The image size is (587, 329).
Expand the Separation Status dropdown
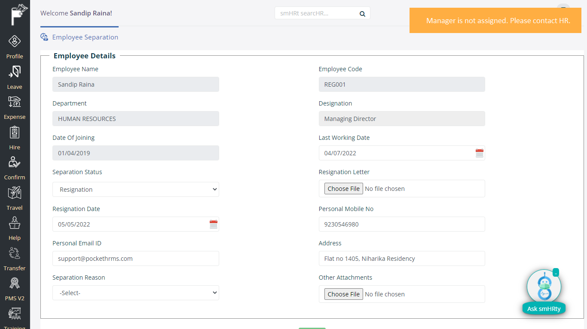click(x=136, y=190)
